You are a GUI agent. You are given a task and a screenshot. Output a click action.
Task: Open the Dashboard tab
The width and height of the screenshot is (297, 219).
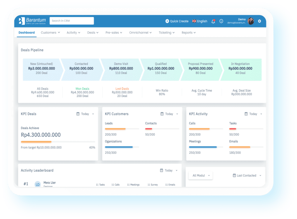(27, 32)
